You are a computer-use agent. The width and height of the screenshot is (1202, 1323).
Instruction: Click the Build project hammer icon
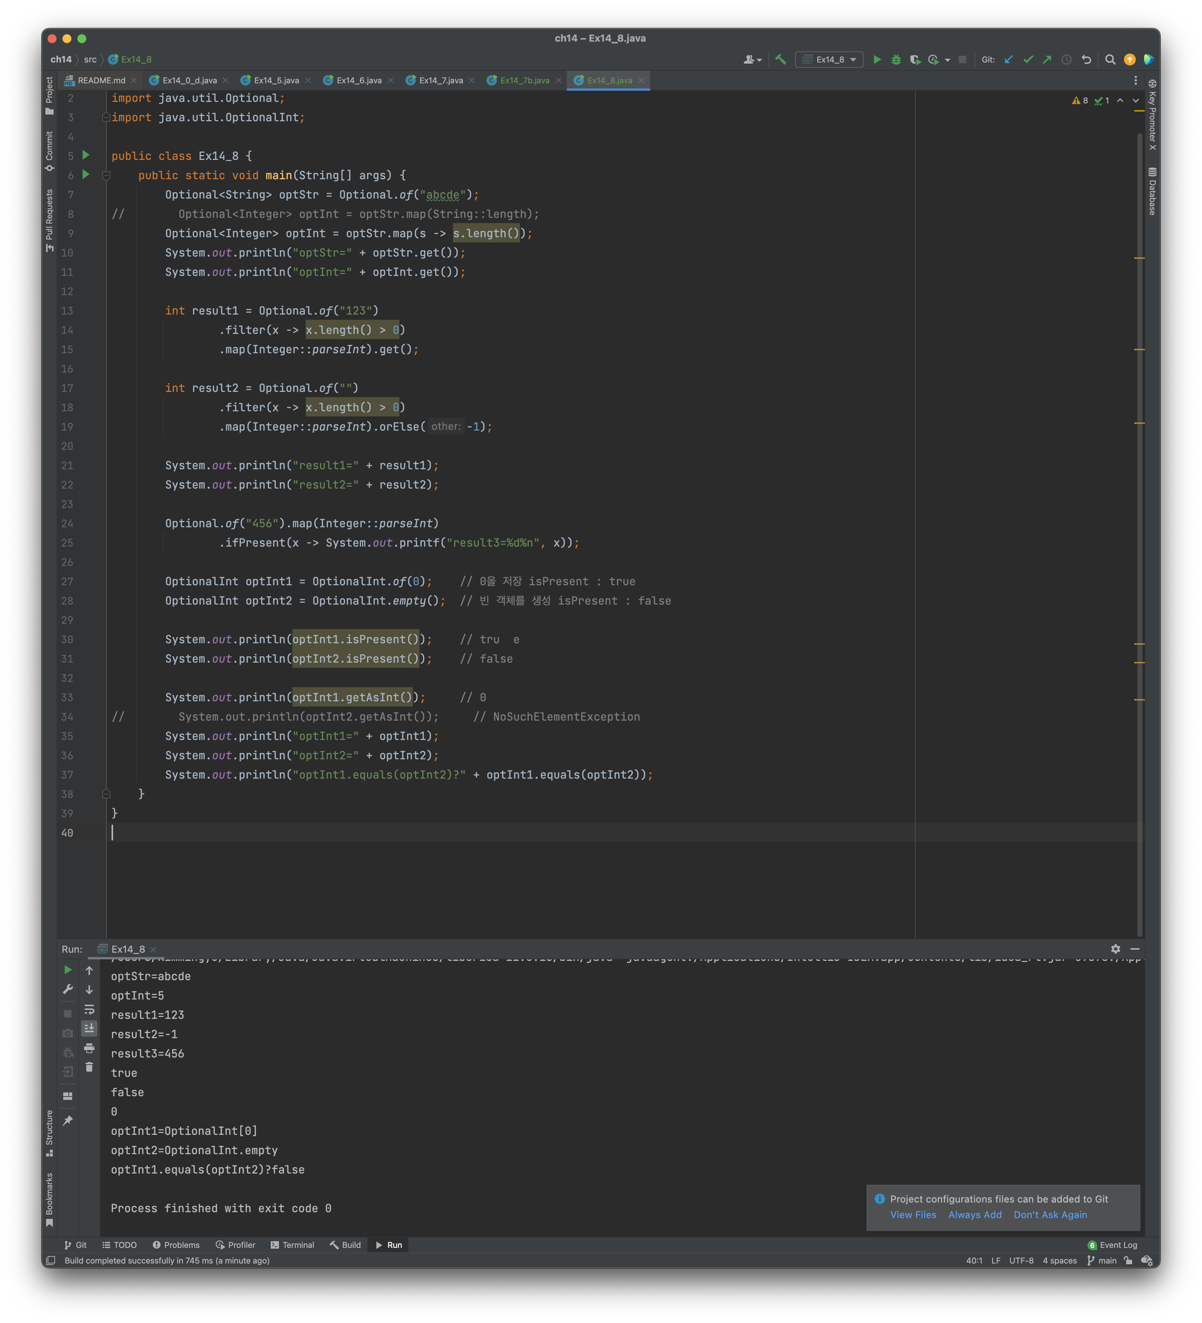[780, 60]
